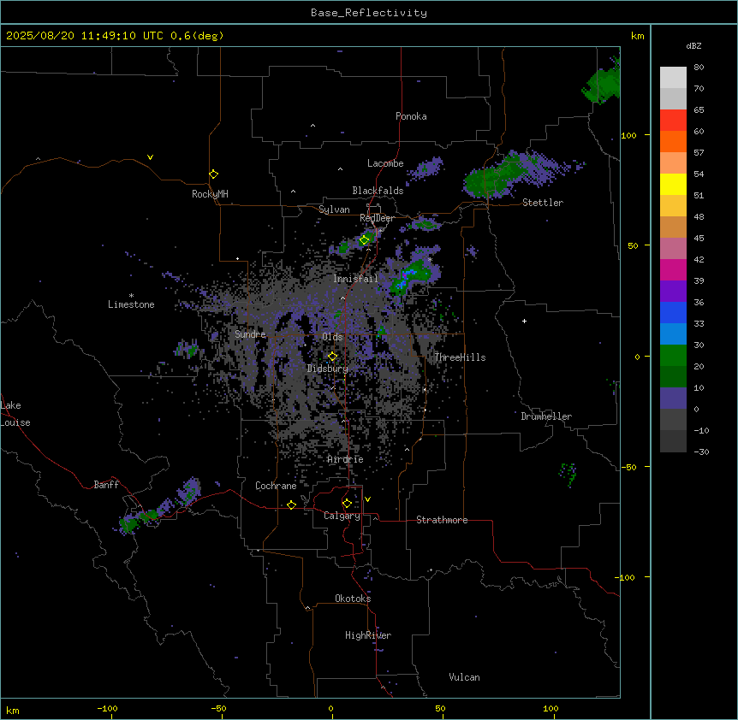Viewport: 738px width, 720px height.
Task: Click the Strathmore town label
Action: point(442,520)
